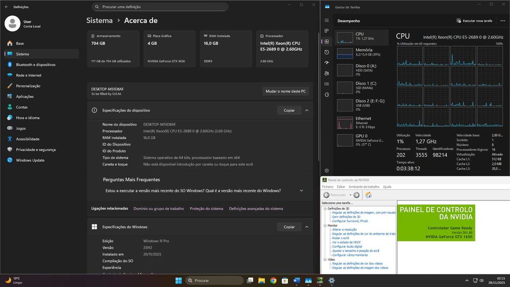This screenshot has height=287, width=510.
Task: Open Windows Start button on taskbar
Action: [x=178, y=280]
